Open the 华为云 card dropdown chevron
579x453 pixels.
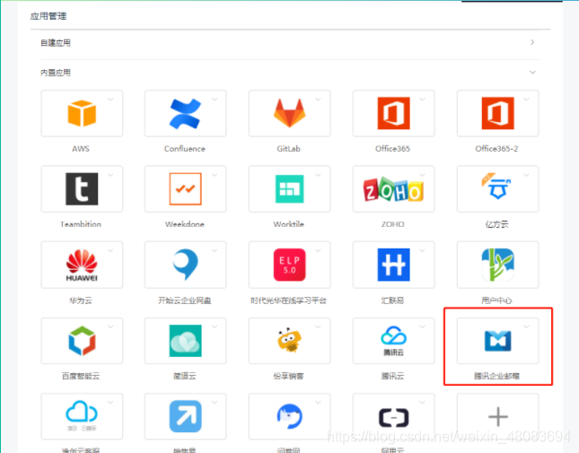tap(110, 251)
